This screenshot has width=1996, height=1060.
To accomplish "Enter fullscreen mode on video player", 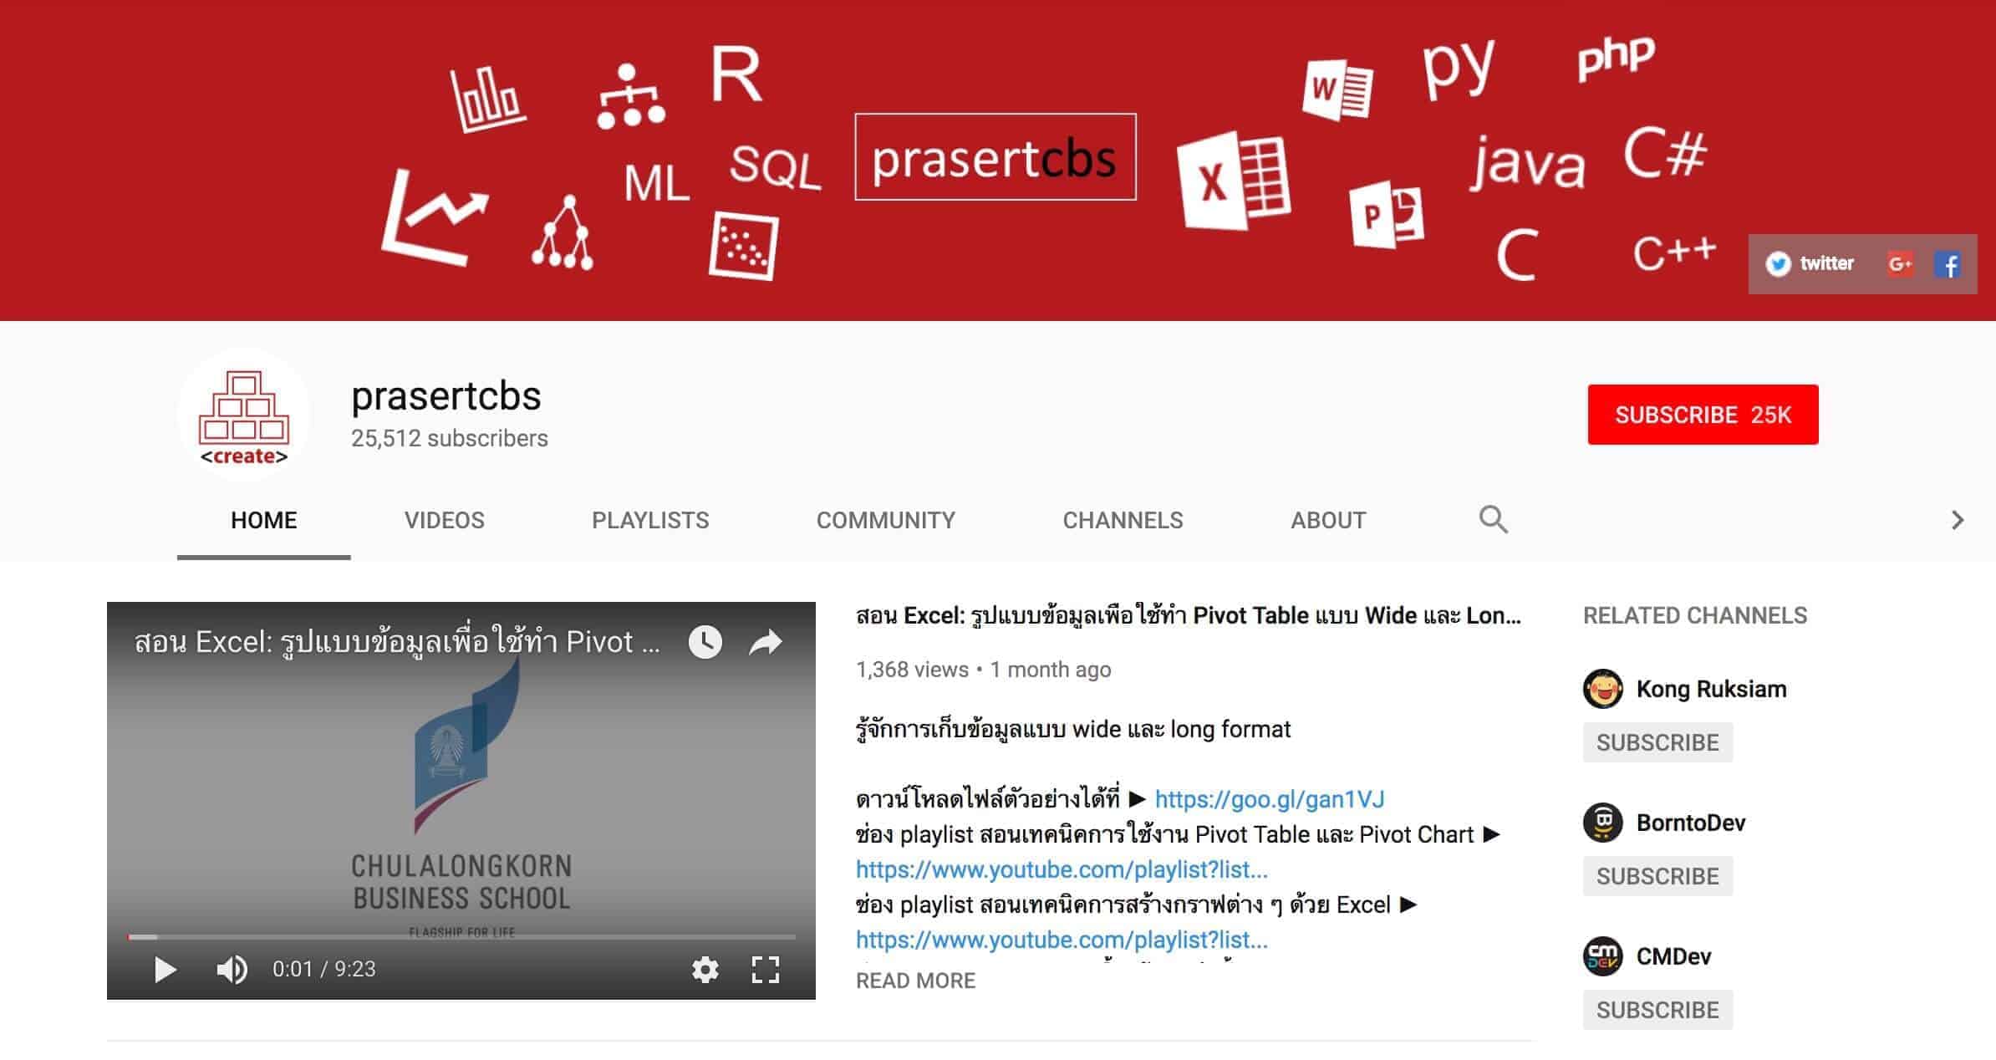I will point(765,969).
